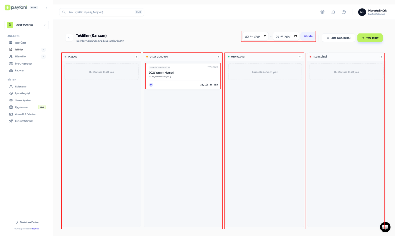The width and height of the screenshot is (395, 236).
Task: Go to Ürün / Hizmetler menu item
Action: pos(23,63)
